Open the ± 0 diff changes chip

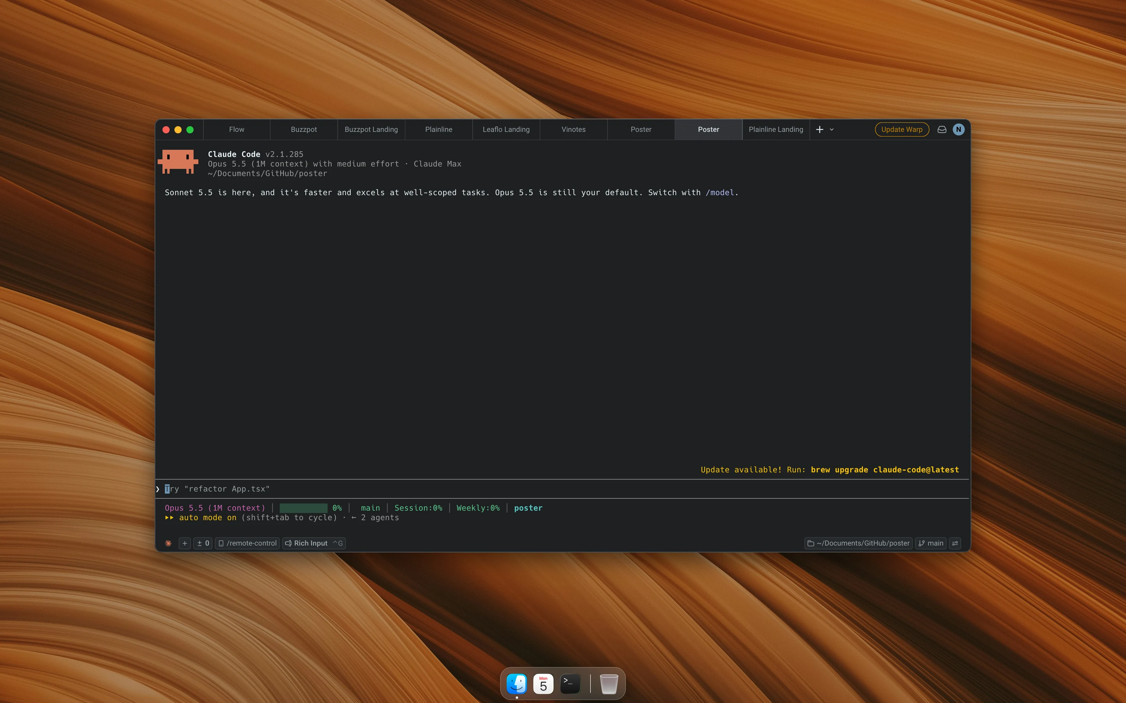pos(203,543)
